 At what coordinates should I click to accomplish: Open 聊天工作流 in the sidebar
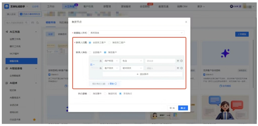pyautogui.click(x=15, y=46)
